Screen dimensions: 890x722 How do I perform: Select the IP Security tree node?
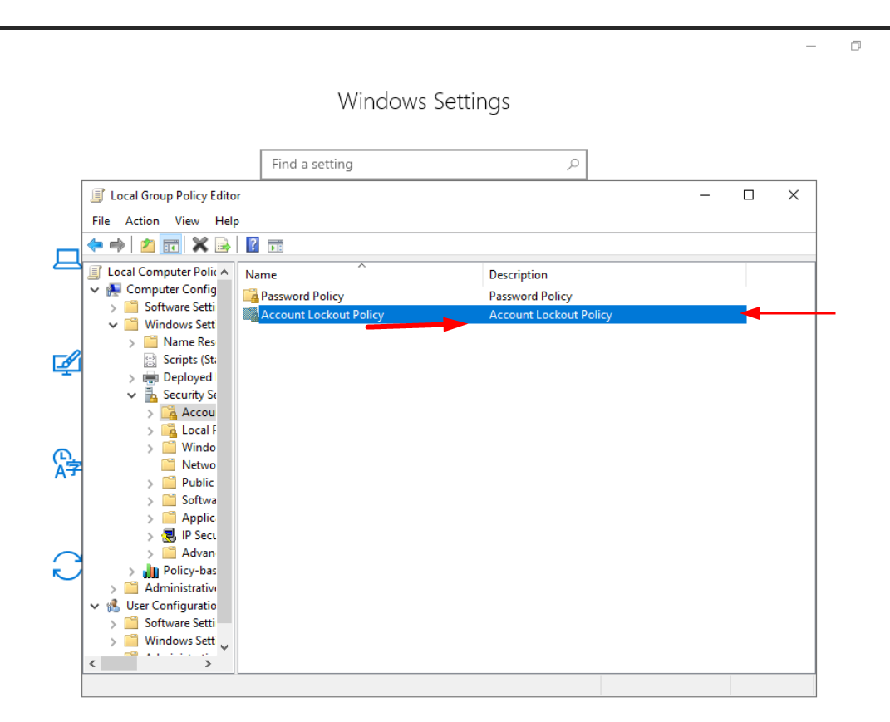coord(199,535)
